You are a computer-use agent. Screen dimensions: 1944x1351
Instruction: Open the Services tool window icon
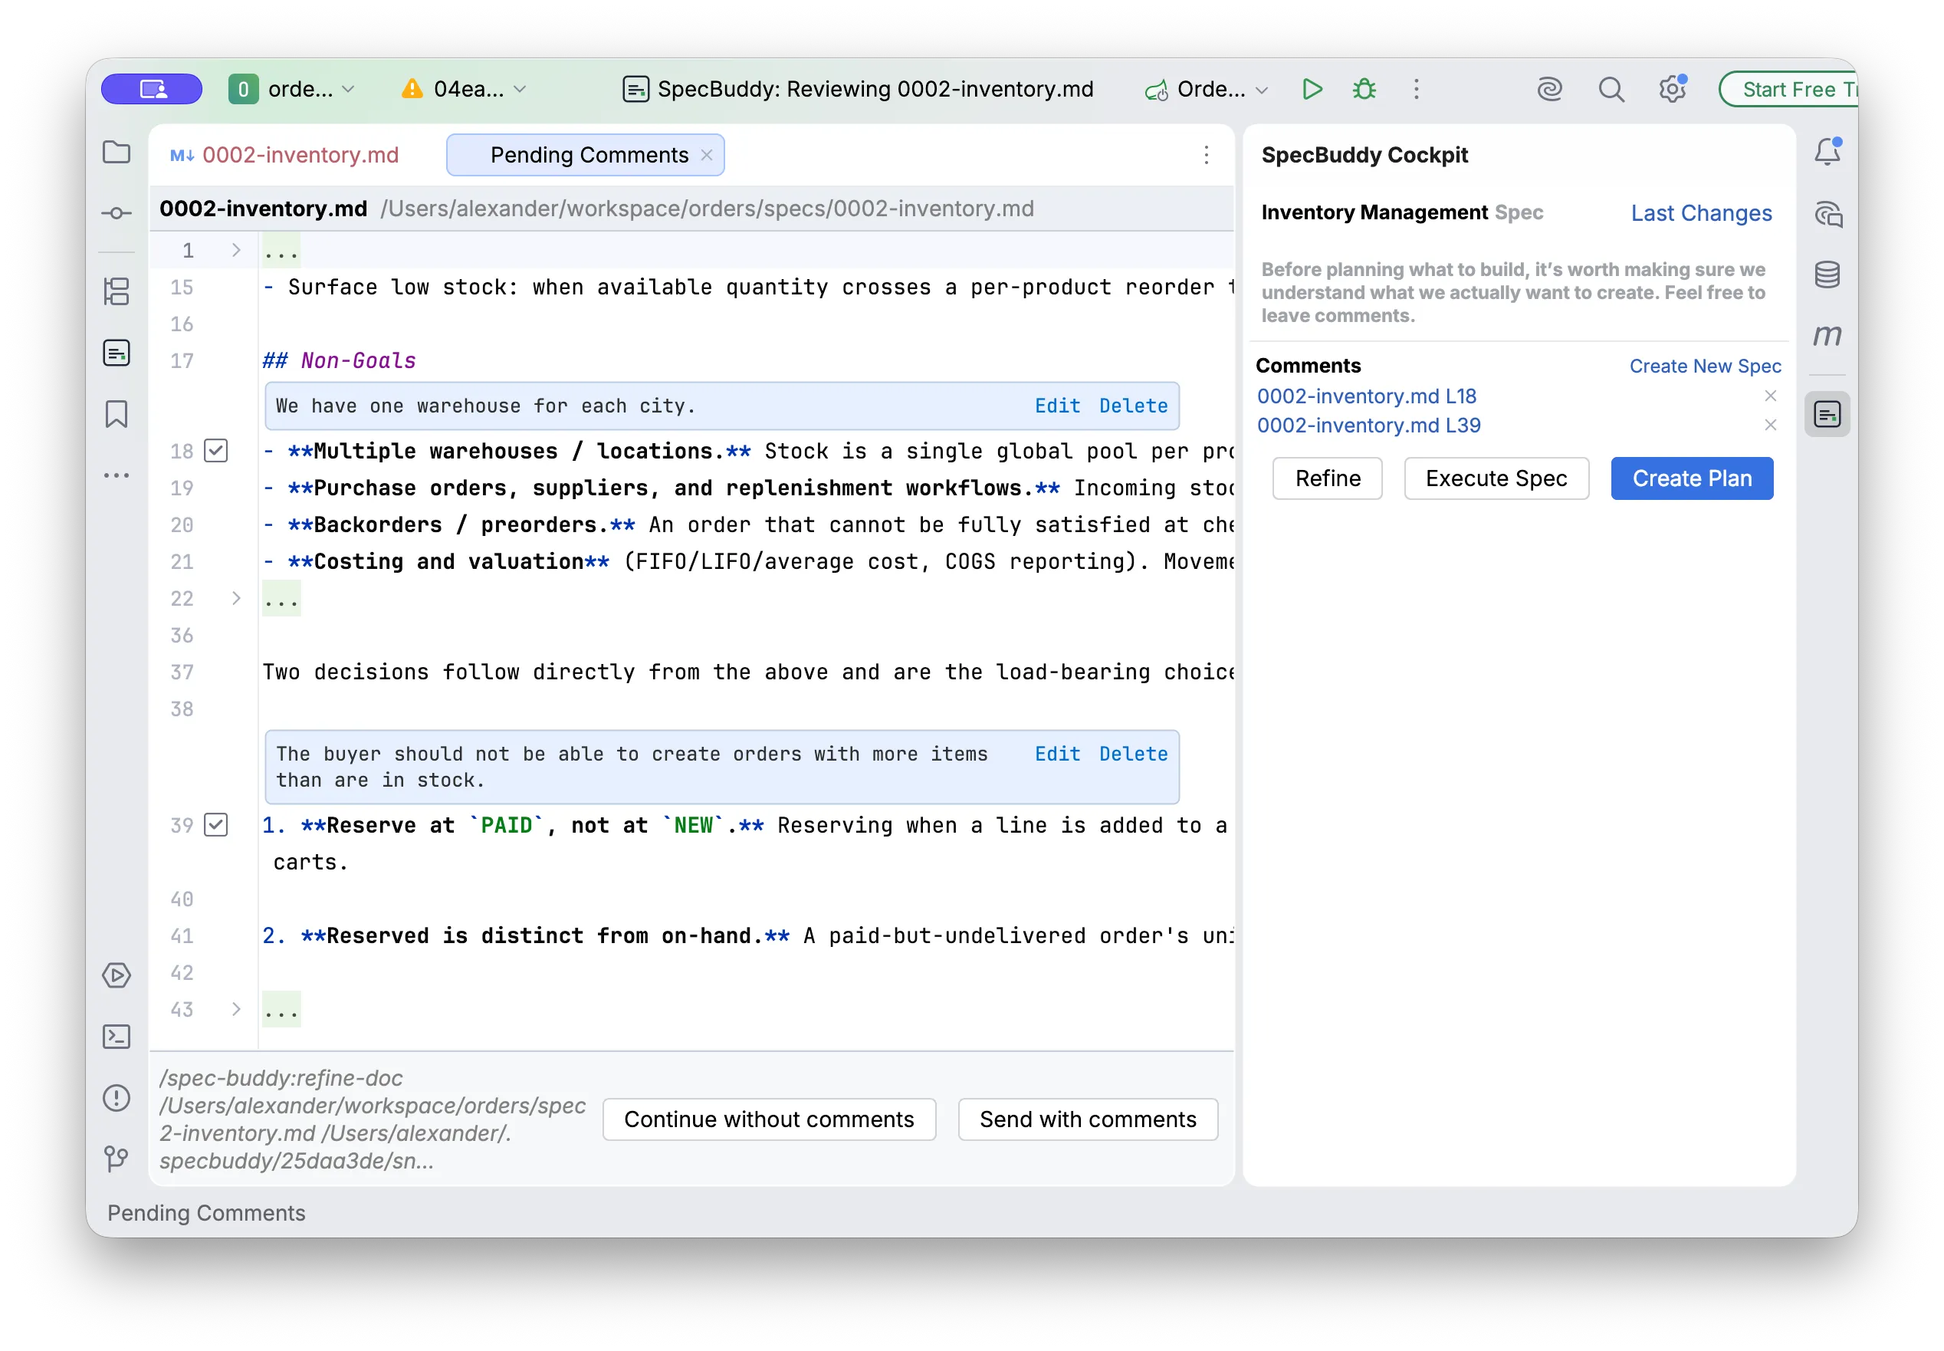click(116, 975)
